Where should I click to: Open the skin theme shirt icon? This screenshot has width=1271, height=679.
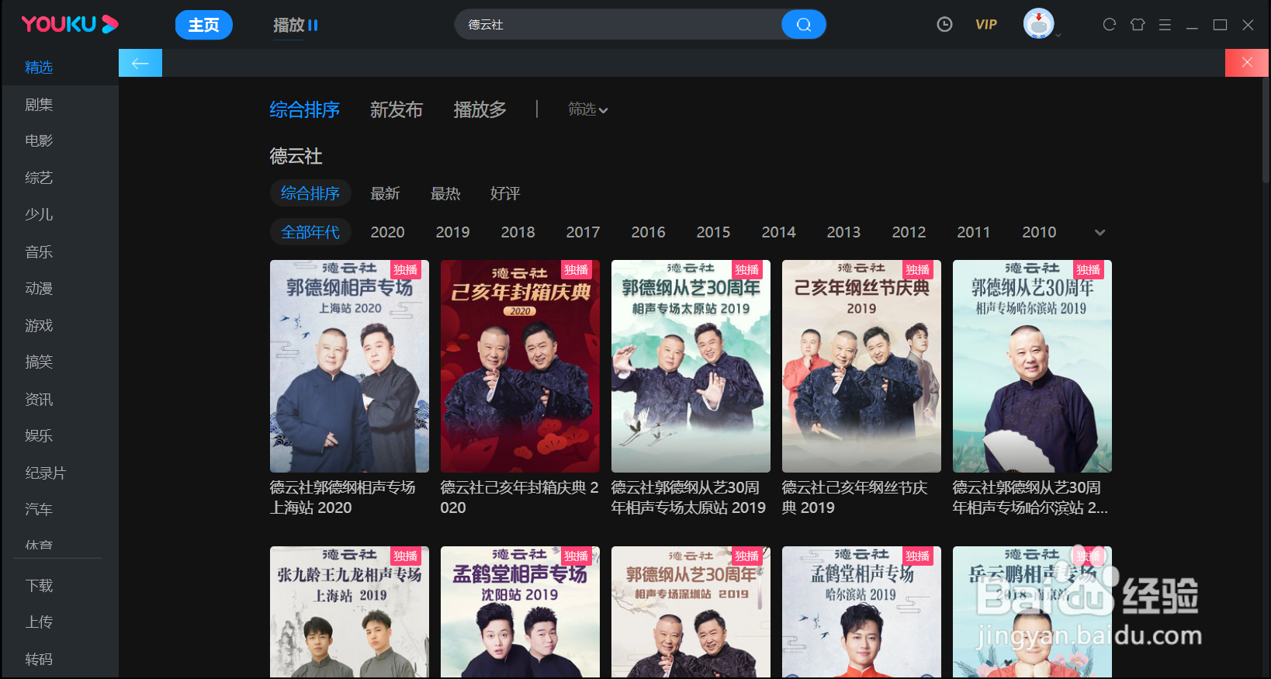point(1138,25)
